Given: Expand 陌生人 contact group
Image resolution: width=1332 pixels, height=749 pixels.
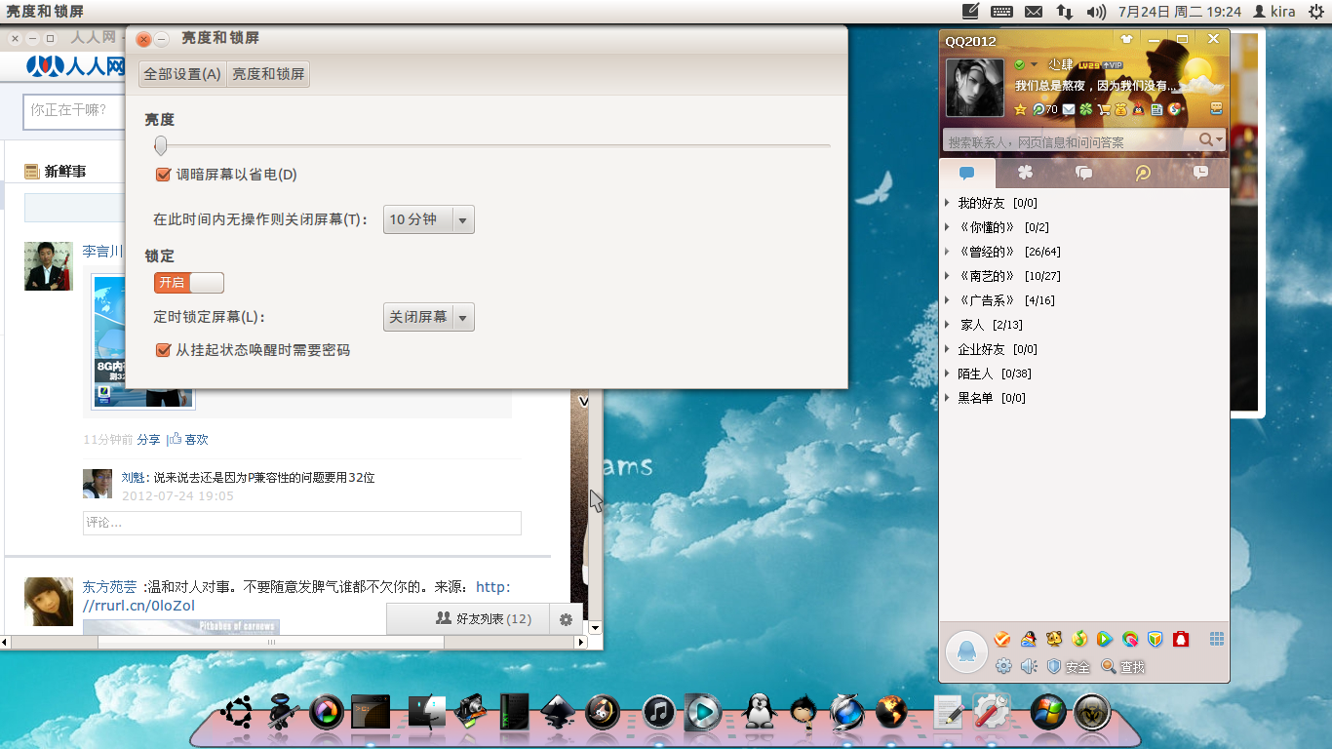Looking at the screenshot, I should pyautogui.click(x=947, y=374).
